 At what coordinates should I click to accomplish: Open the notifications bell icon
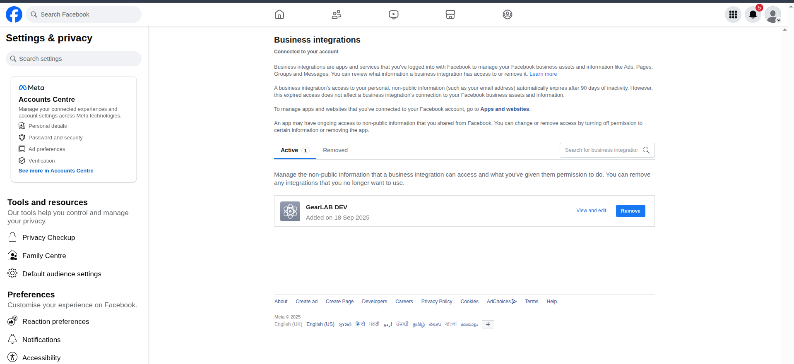pos(753,14)
